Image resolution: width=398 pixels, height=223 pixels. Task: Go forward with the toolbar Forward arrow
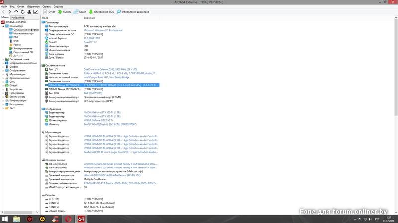[10, 12]
